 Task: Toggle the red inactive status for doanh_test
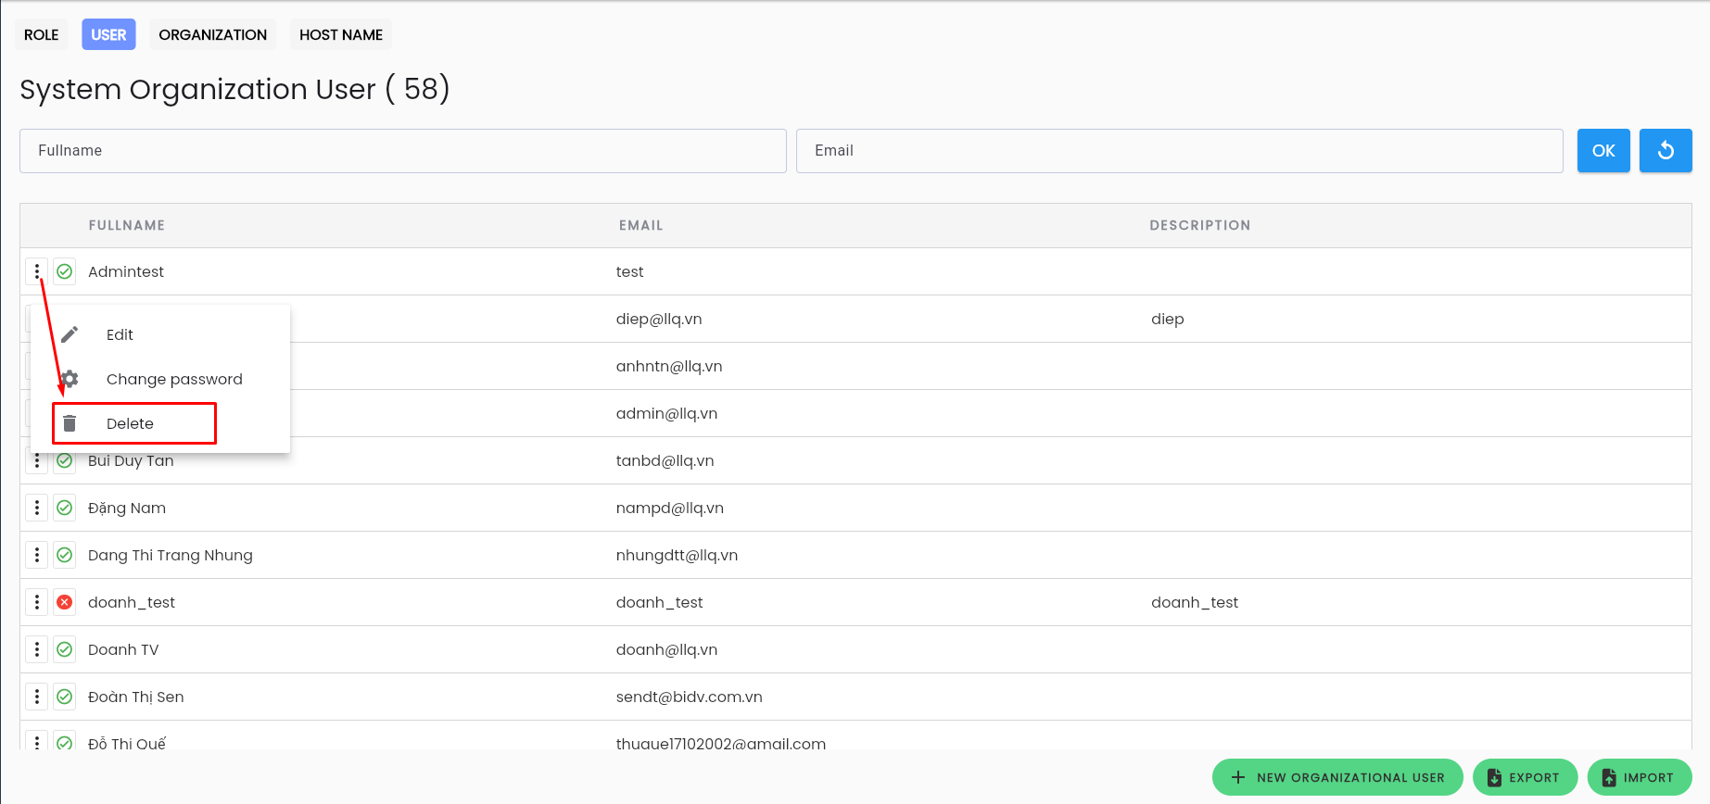(x=65, y=602)
